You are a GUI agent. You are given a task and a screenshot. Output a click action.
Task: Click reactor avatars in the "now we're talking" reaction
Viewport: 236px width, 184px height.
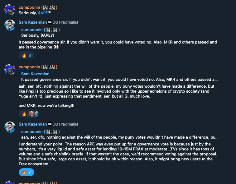pos(33,114)
